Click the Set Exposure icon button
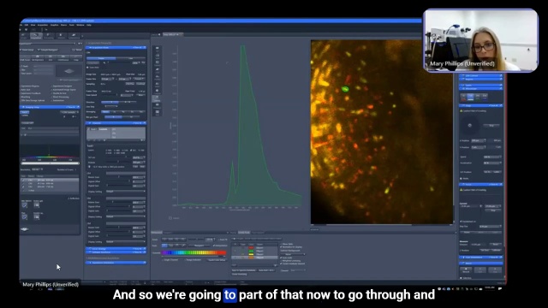Screen dimensions: 548x308 [x=38, y=58]
